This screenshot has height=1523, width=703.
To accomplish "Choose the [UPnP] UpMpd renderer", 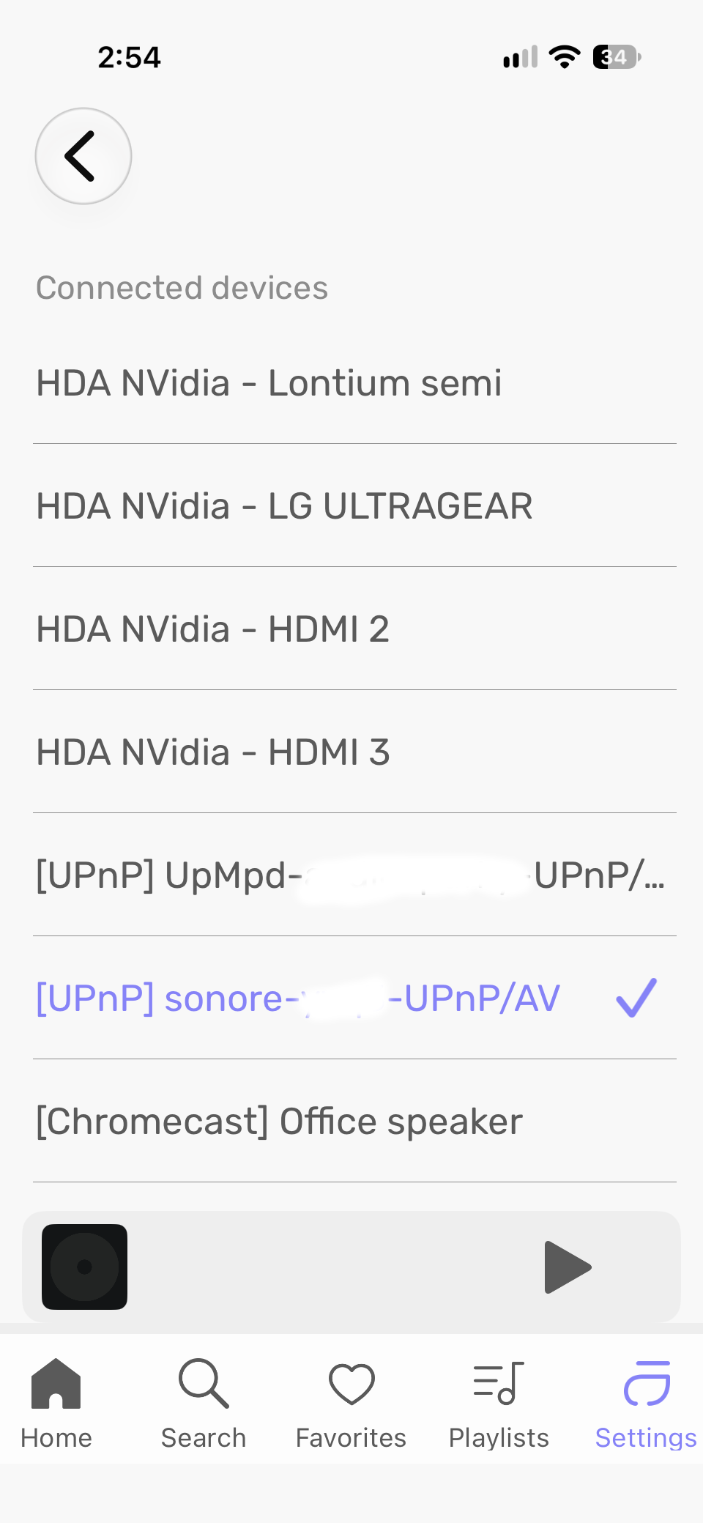I will (x=354, y=875).
